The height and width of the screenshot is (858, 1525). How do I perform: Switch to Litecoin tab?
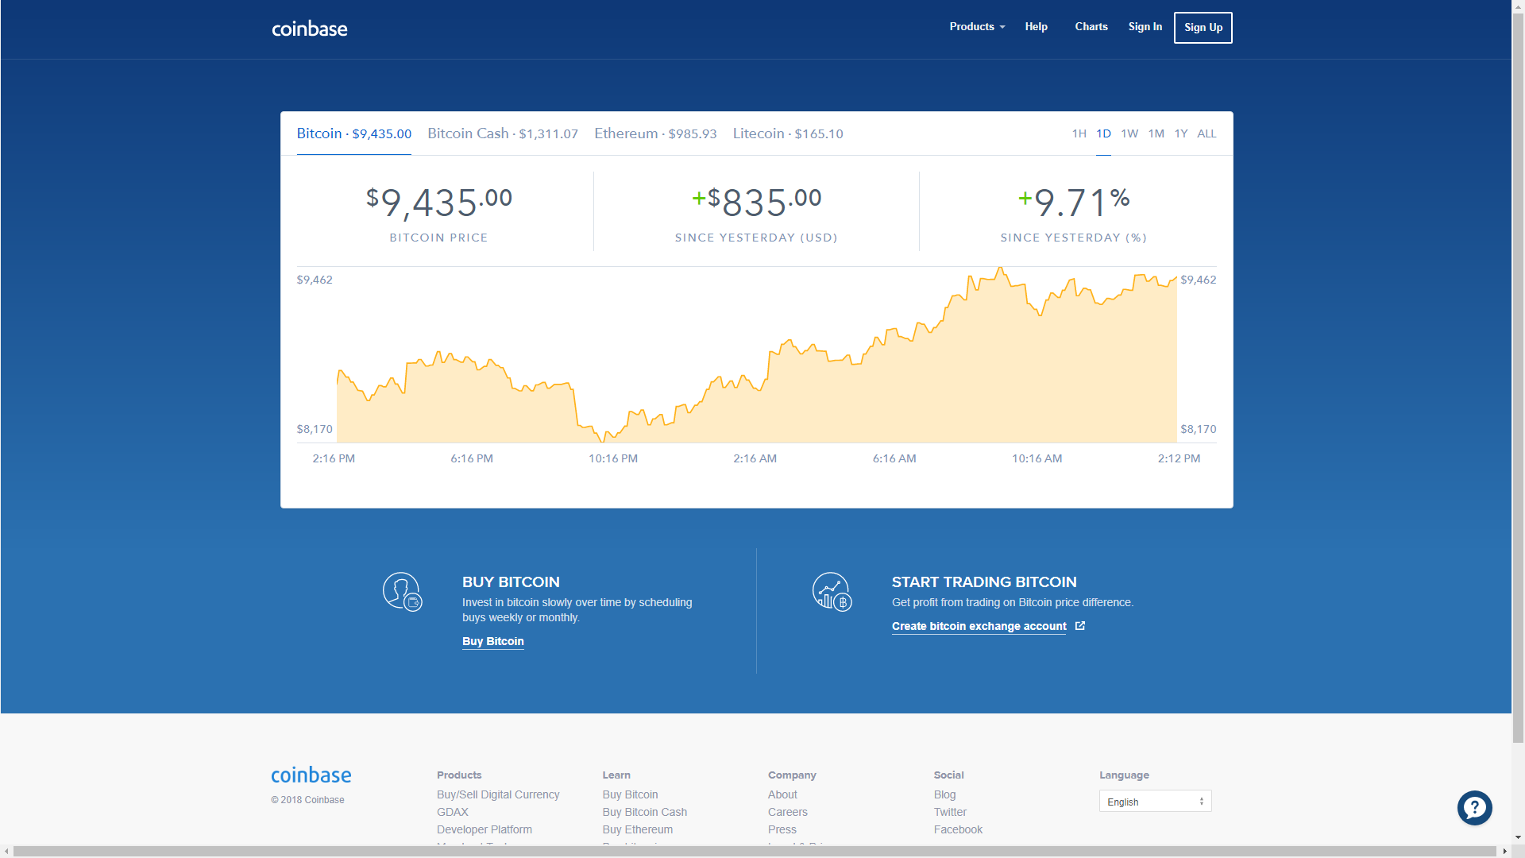click(x=788, y=133)
